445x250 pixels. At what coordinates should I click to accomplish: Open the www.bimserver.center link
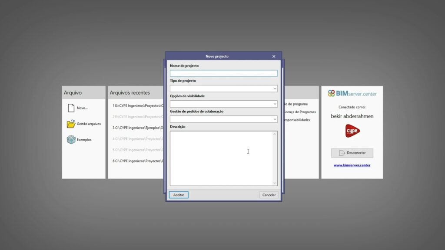click(352, 165)
